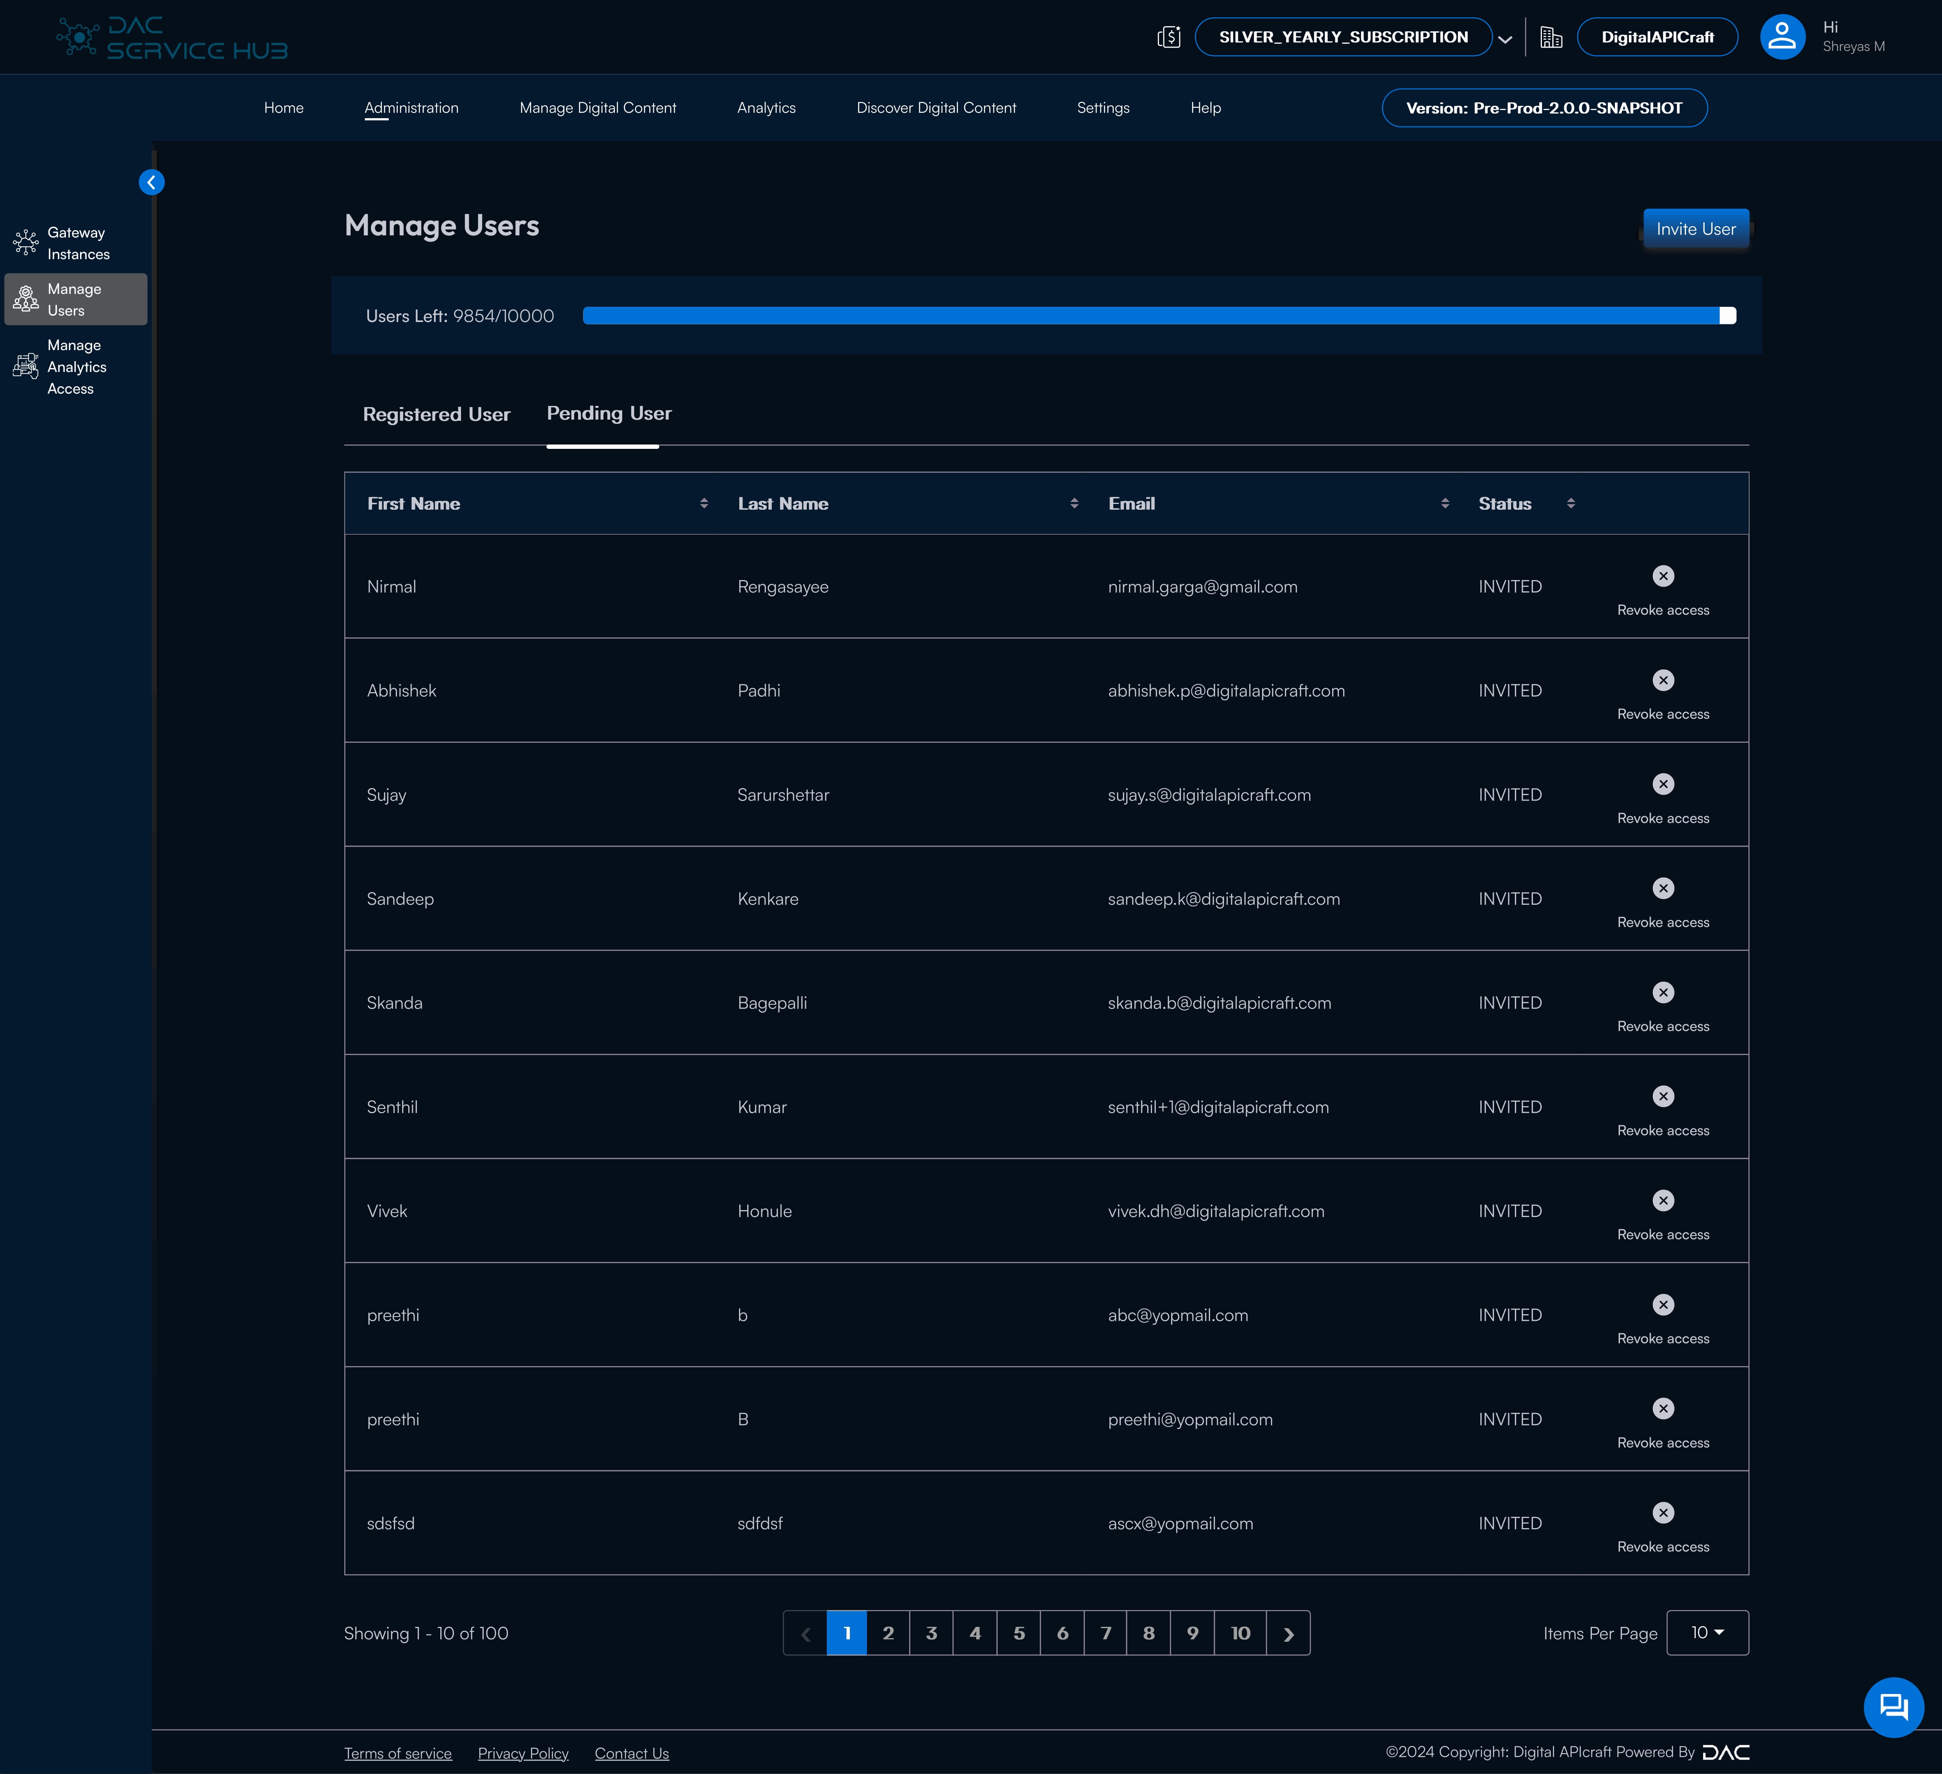Go to previous page arrow
The image size is (1942, 1774).
tap(805, 1633)
